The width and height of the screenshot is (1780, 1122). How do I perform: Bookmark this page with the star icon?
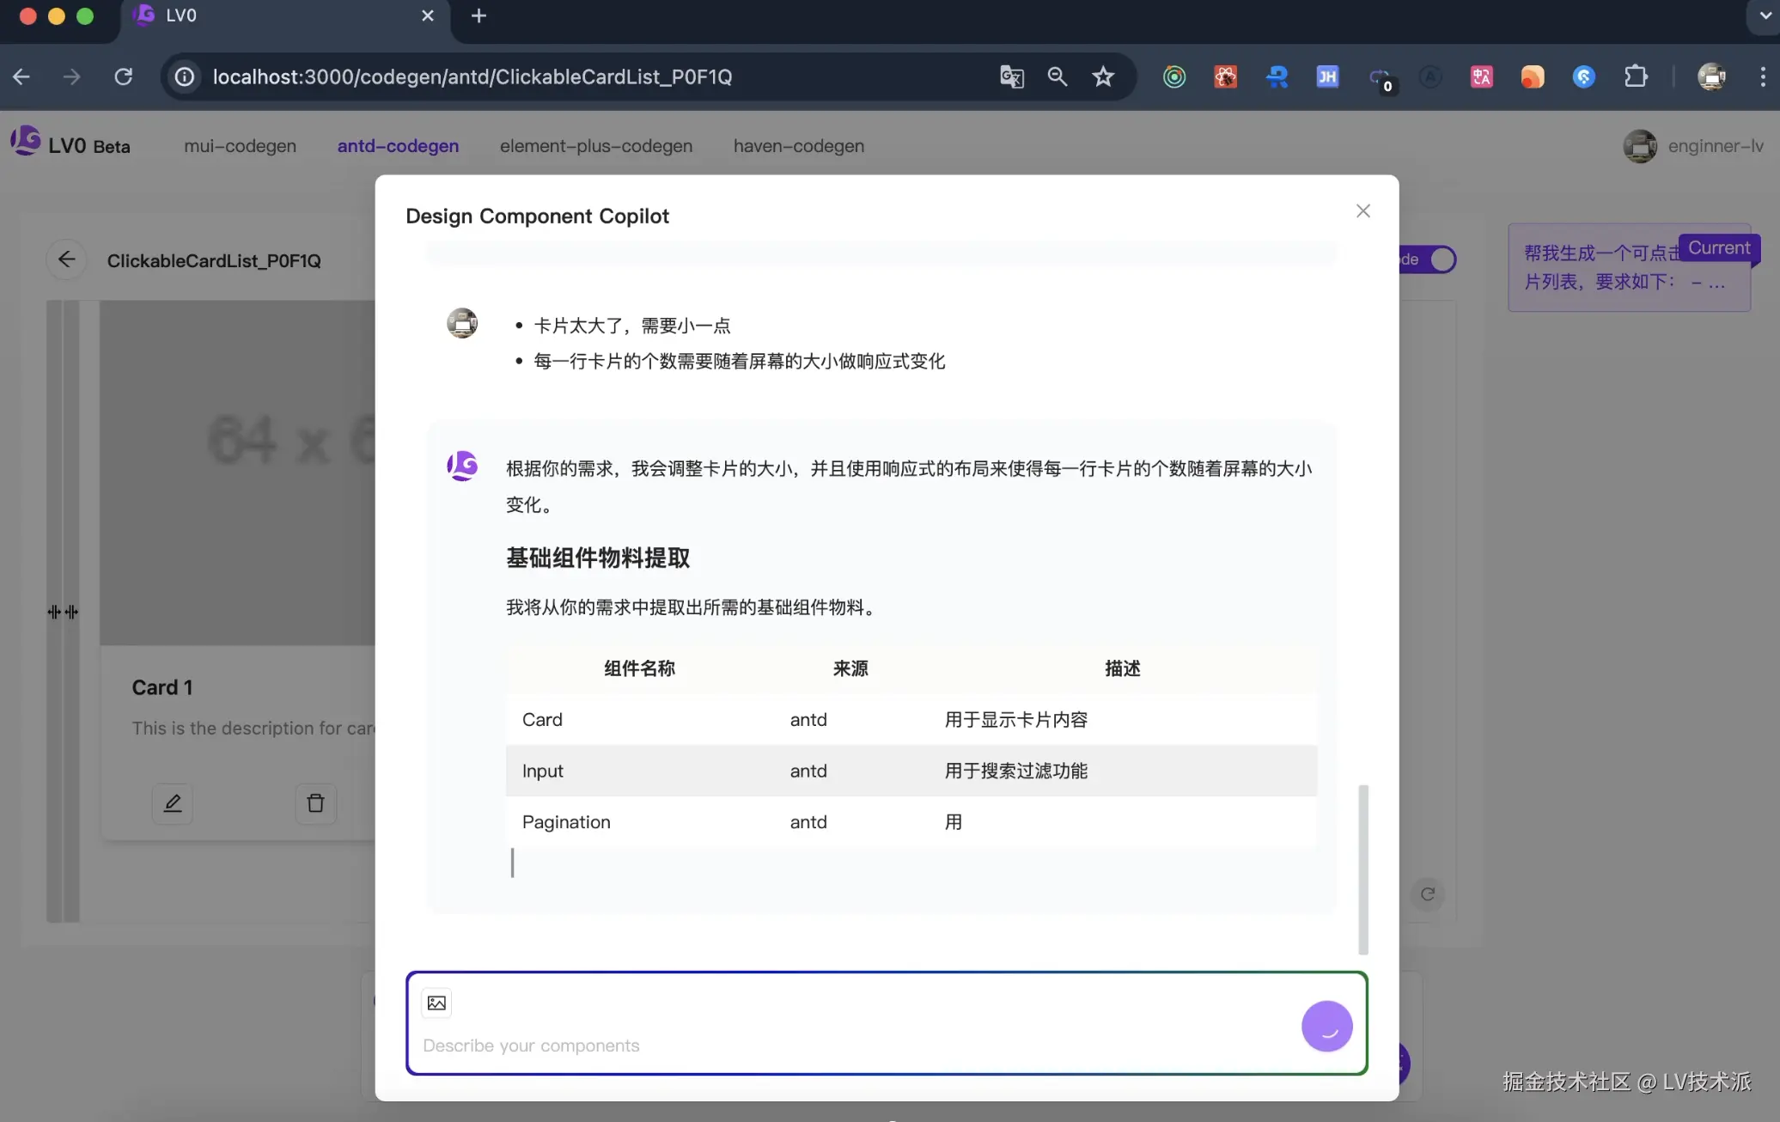1103,76
